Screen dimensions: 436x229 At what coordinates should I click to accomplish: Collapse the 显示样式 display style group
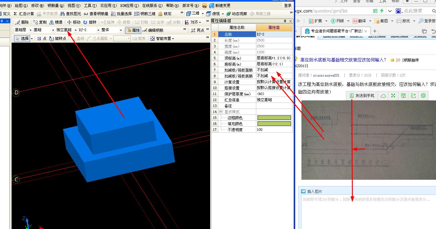tap(221, 112)
